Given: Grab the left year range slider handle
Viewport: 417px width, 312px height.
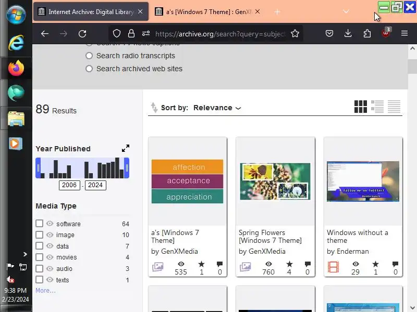Looking at the screenshot, I should [x=38, y=168].
